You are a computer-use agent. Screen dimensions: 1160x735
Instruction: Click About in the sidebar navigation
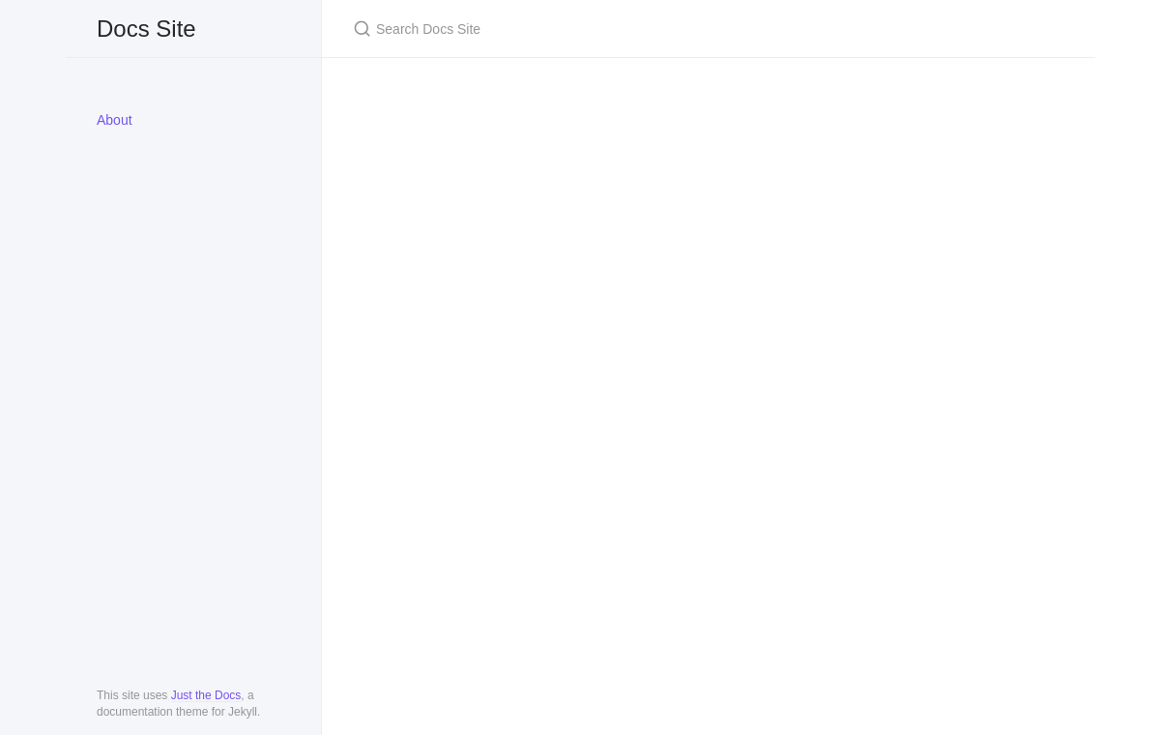pyautogui.click(x=114, y=120)
